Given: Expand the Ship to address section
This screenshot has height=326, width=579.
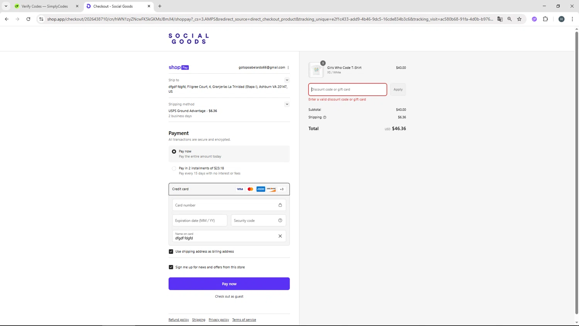Looking at the screenshot, I should pos(287,80).
